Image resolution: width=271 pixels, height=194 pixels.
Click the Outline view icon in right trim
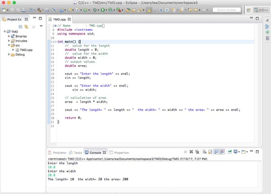(267, 26)
